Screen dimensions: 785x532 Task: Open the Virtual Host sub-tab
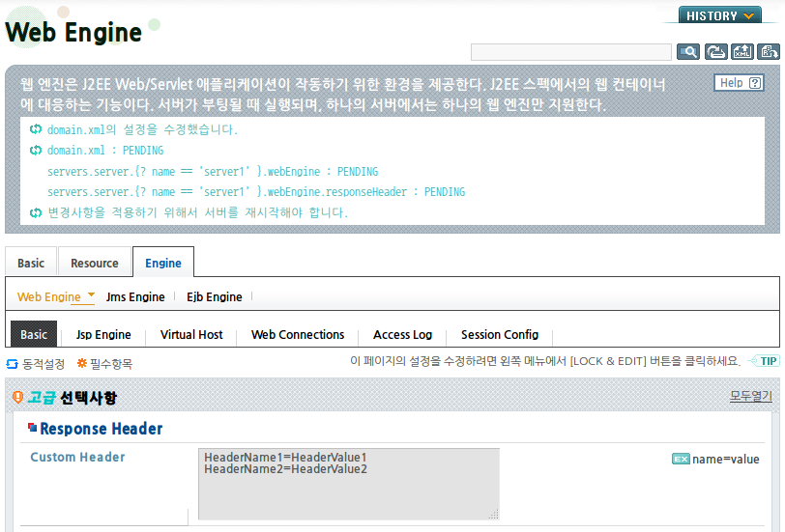click(x=191, y=334)
